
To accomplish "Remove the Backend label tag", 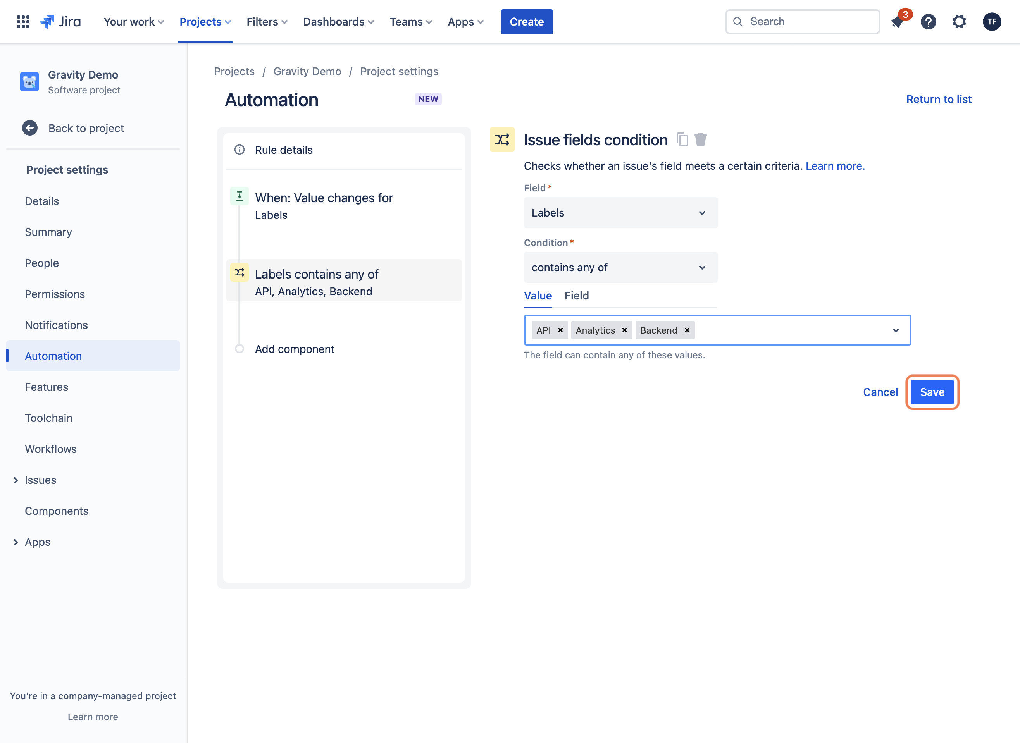I will [x=687, y=330].
